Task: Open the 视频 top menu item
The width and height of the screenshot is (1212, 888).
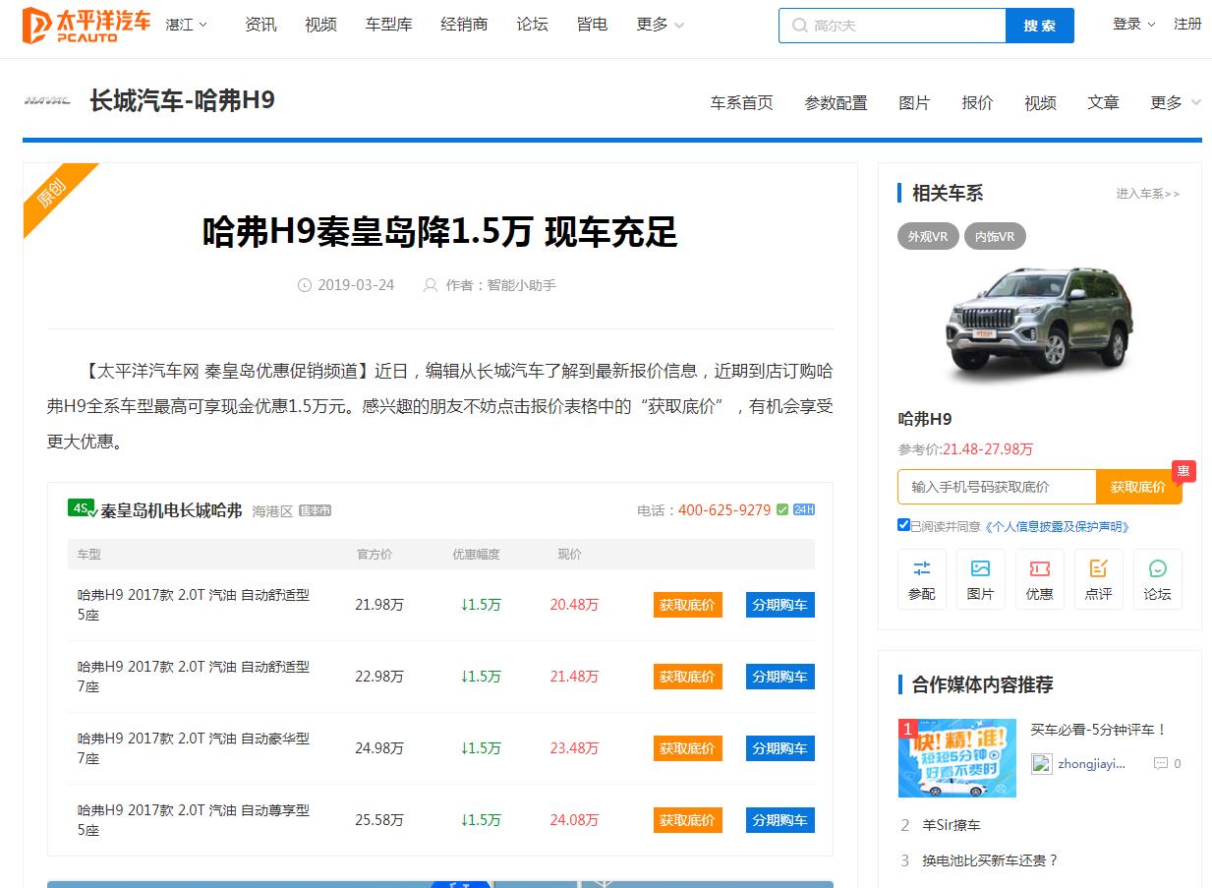Action: (x=320, y=25)
